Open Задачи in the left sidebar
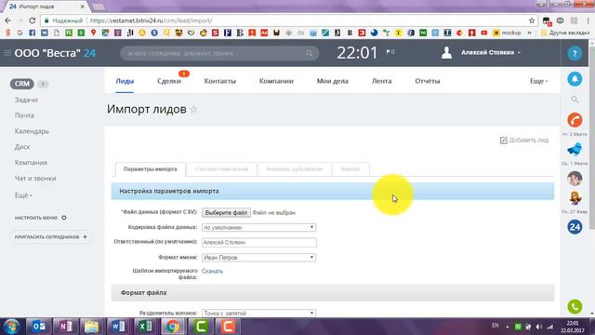 26,100
